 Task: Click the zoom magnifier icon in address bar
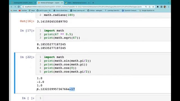[x=146, y=7]
